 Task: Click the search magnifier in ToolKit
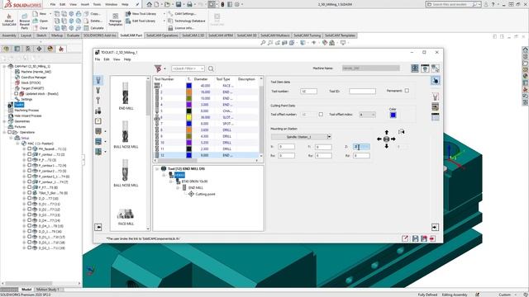click(211, 68)
